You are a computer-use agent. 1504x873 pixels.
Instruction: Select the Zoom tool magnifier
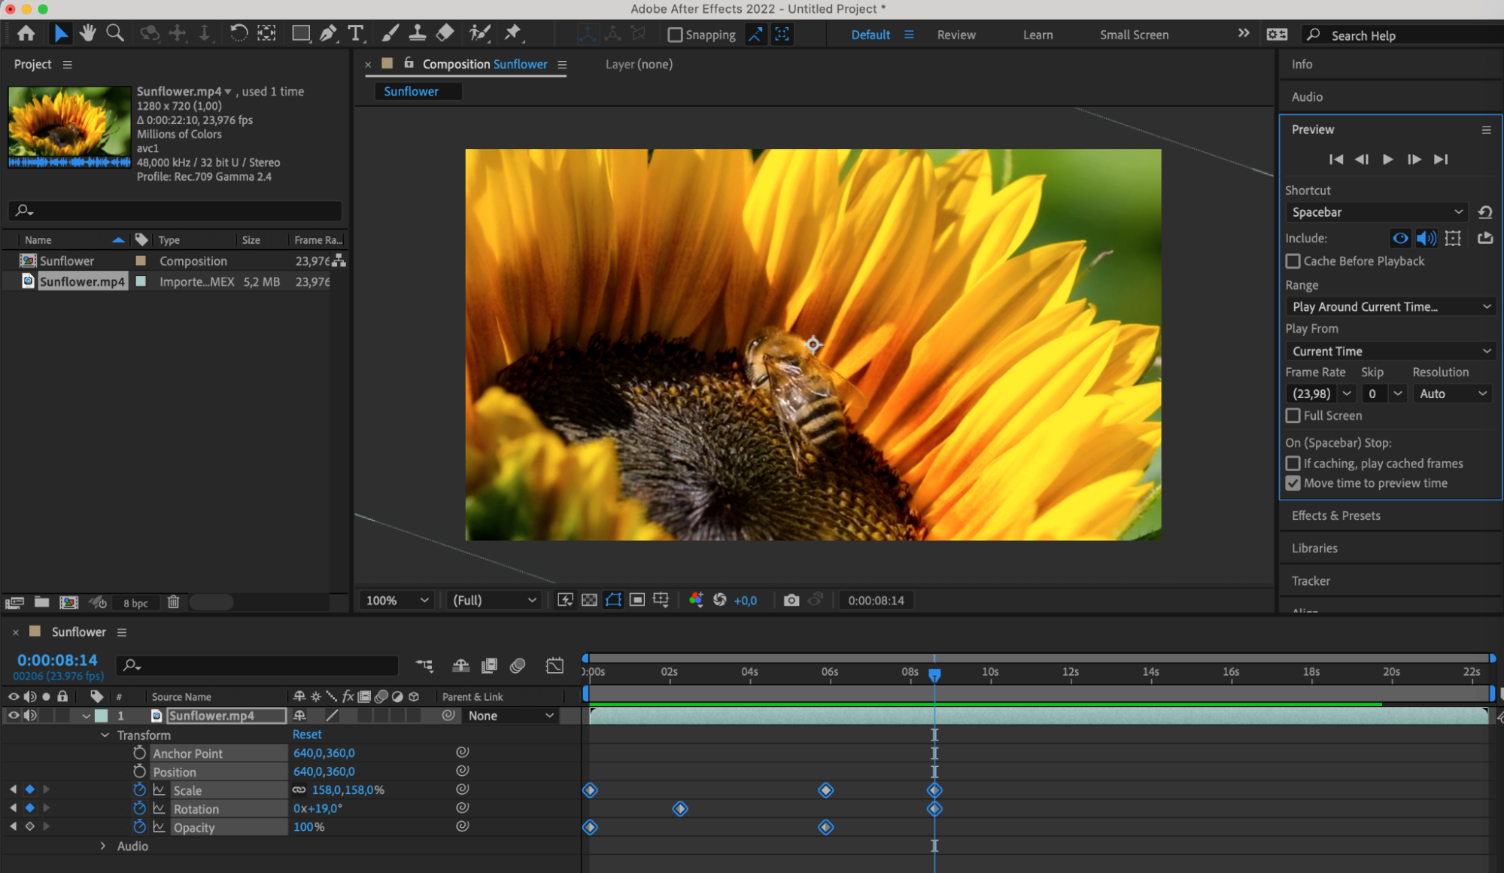[115, 33]
